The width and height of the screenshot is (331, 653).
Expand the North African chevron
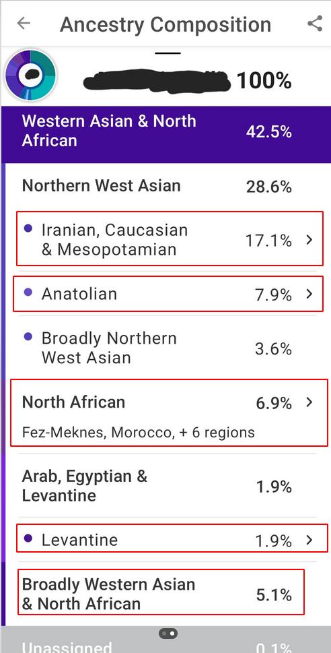[x=309, y=402]
